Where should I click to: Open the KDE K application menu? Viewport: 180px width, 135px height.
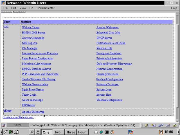(x=5, y=132)
